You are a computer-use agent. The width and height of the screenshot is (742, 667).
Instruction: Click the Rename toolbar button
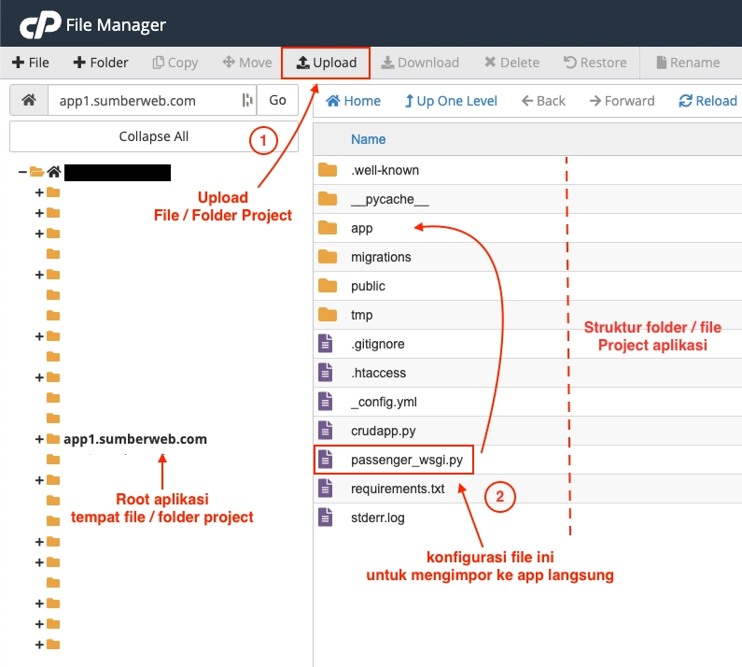coord(689,63)
